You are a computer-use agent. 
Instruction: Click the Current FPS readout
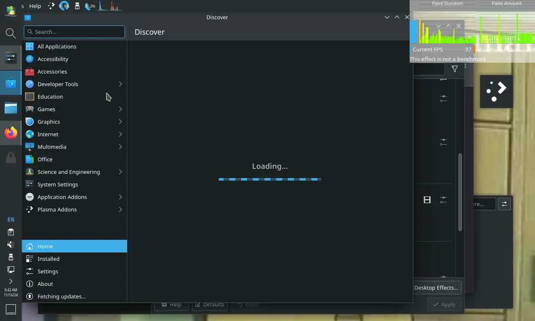click(x=442, y=49)
